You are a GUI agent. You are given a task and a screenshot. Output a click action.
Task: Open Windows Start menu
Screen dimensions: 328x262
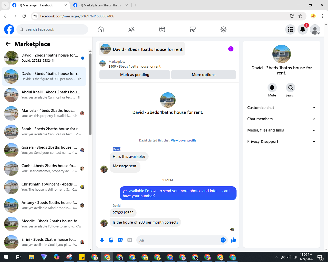6,257
